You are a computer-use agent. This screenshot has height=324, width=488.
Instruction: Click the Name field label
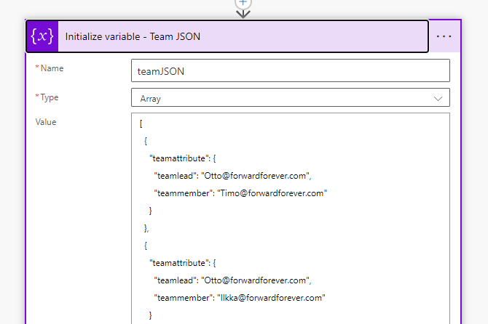pyautogui.click(x=52, y=68)
